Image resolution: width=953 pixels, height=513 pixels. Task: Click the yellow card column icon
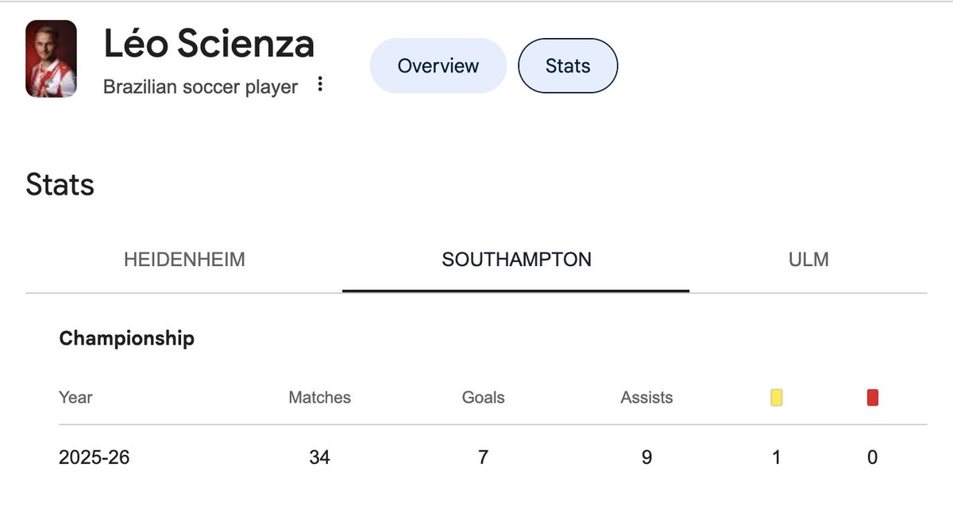[x=776, y=397]
